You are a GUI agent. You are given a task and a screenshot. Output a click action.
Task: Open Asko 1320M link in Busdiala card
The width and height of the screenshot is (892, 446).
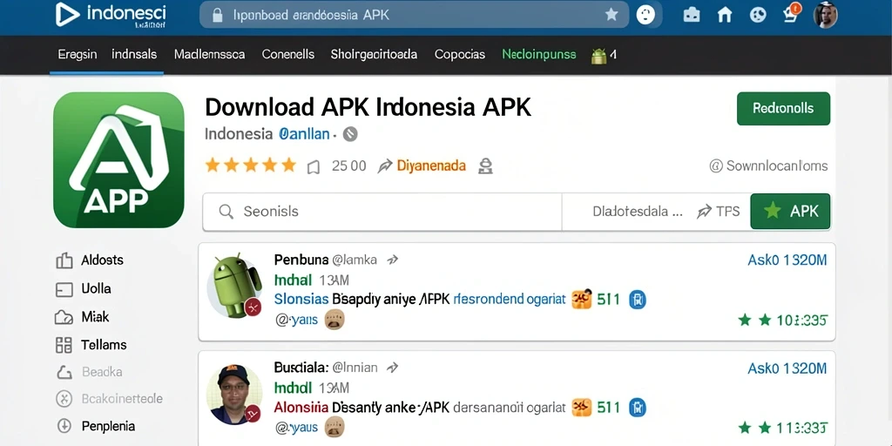pyautogui.click(x=787, y=368)
